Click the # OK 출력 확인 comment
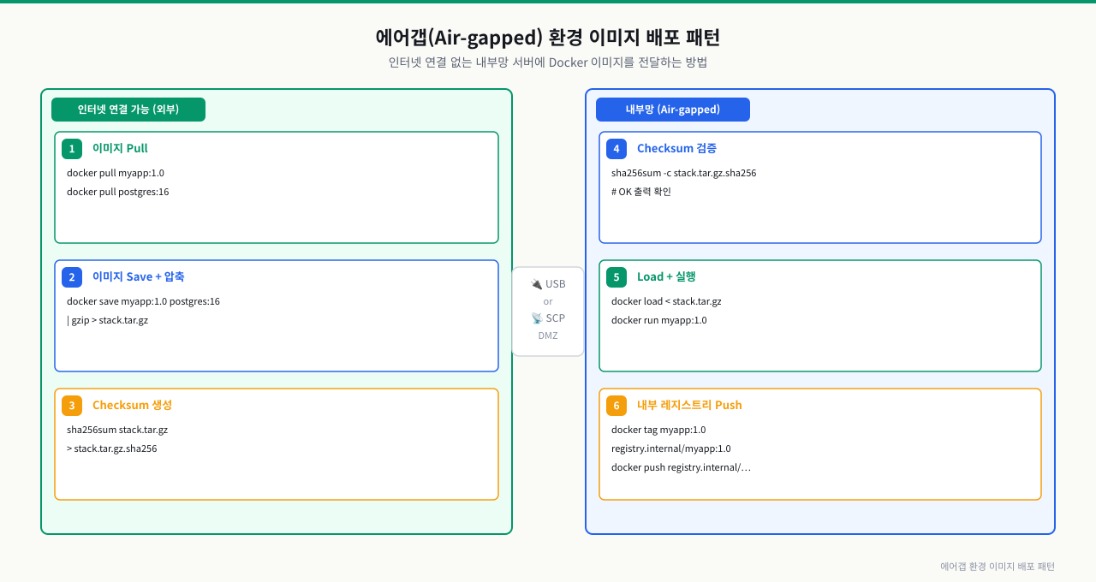 click(x=641, y=192)
